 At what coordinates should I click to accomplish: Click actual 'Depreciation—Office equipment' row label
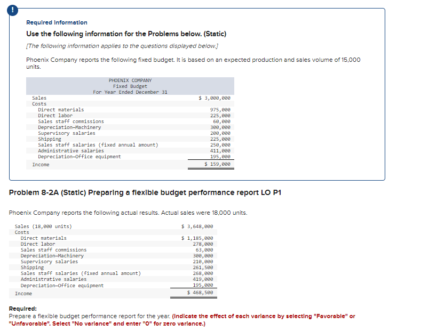click(x=62, y=286)
